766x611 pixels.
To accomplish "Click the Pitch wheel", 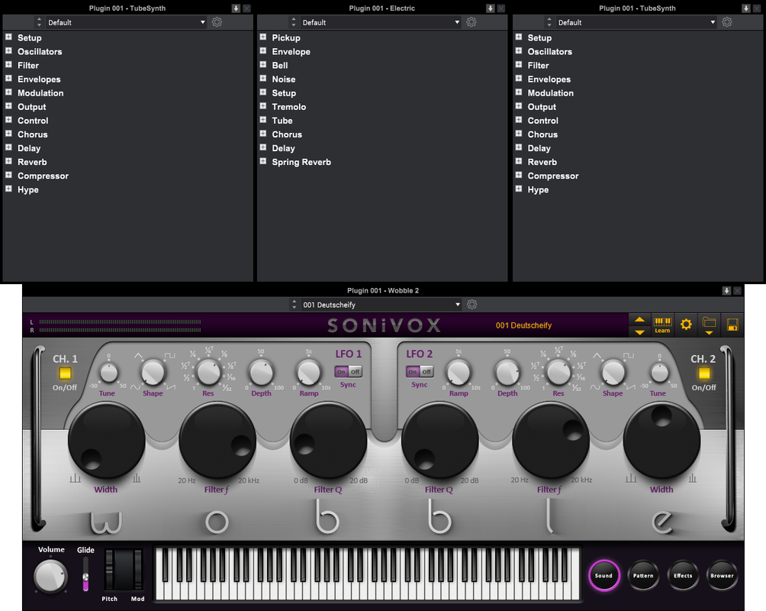I will [x=109, y=570].
